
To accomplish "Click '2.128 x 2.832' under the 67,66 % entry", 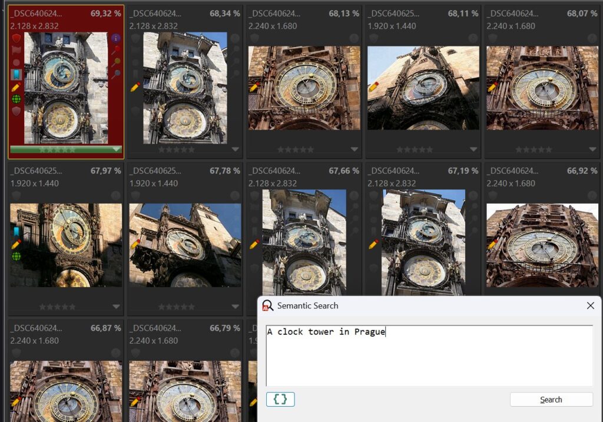I will tap(273, 183).
